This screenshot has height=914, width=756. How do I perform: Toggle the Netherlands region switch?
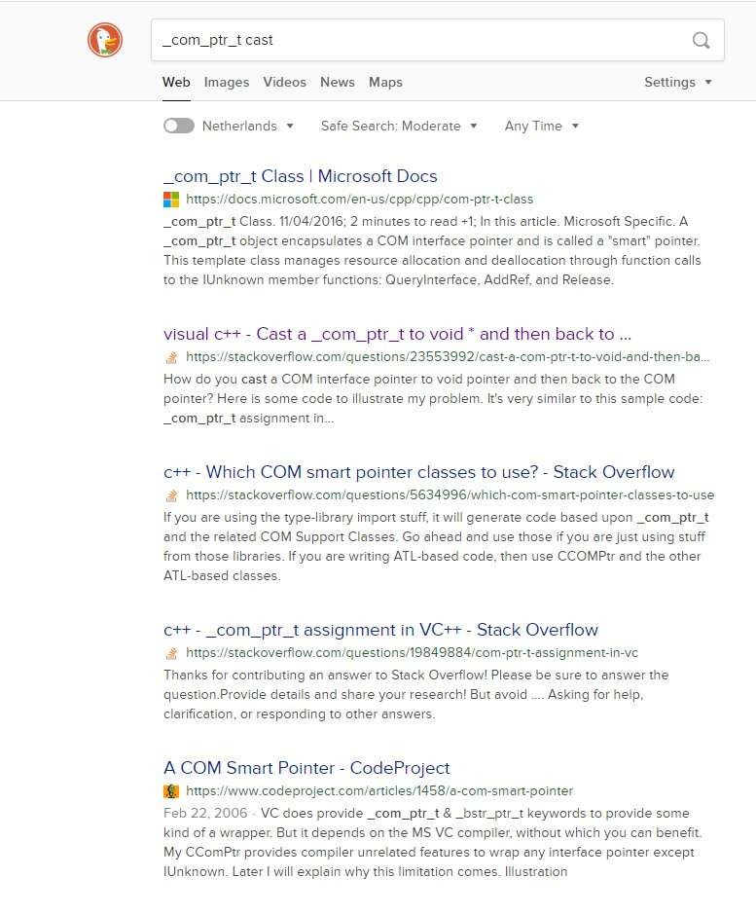[x=179, y=126]
